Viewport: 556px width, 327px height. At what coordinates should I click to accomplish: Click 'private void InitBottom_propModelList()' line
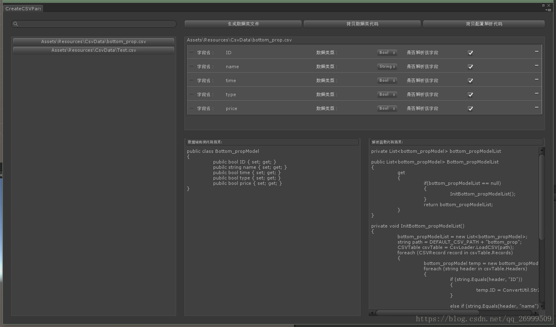[418, 226]
